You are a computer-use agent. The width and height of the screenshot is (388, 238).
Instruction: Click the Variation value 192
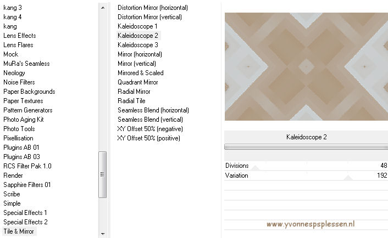(383, 175)
